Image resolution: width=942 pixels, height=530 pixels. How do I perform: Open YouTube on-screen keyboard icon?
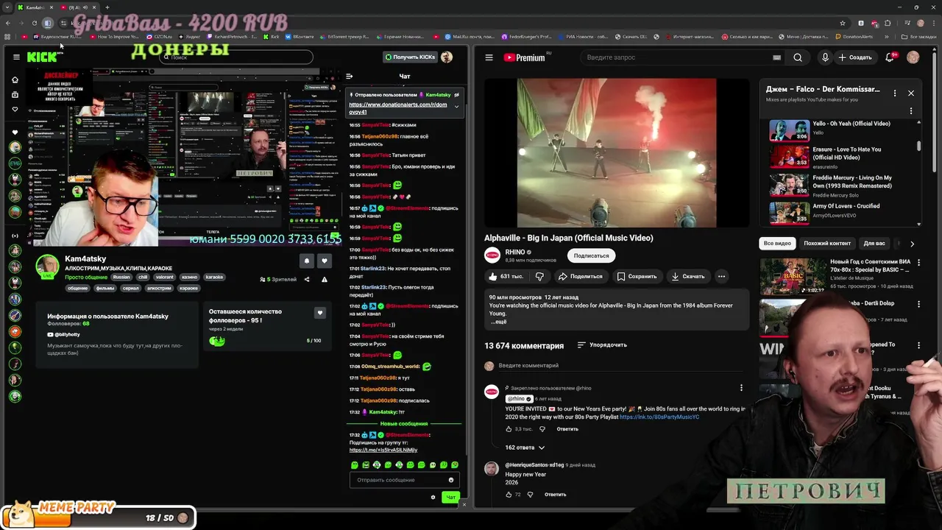[x=776, y=57]
